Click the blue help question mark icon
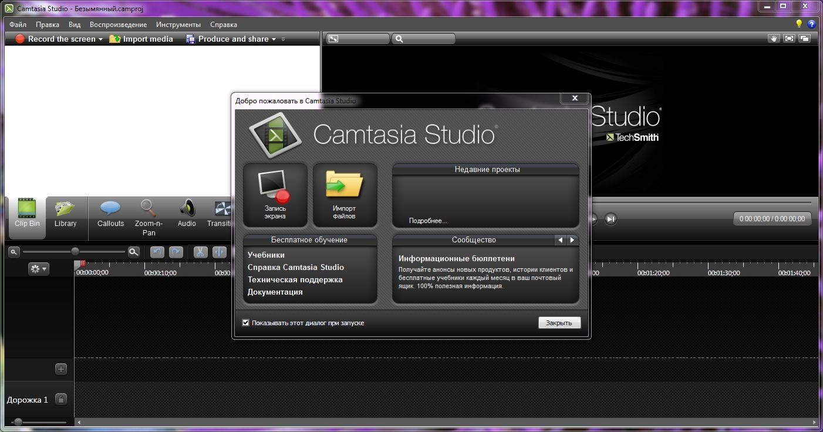 click(x=812, y=24)
